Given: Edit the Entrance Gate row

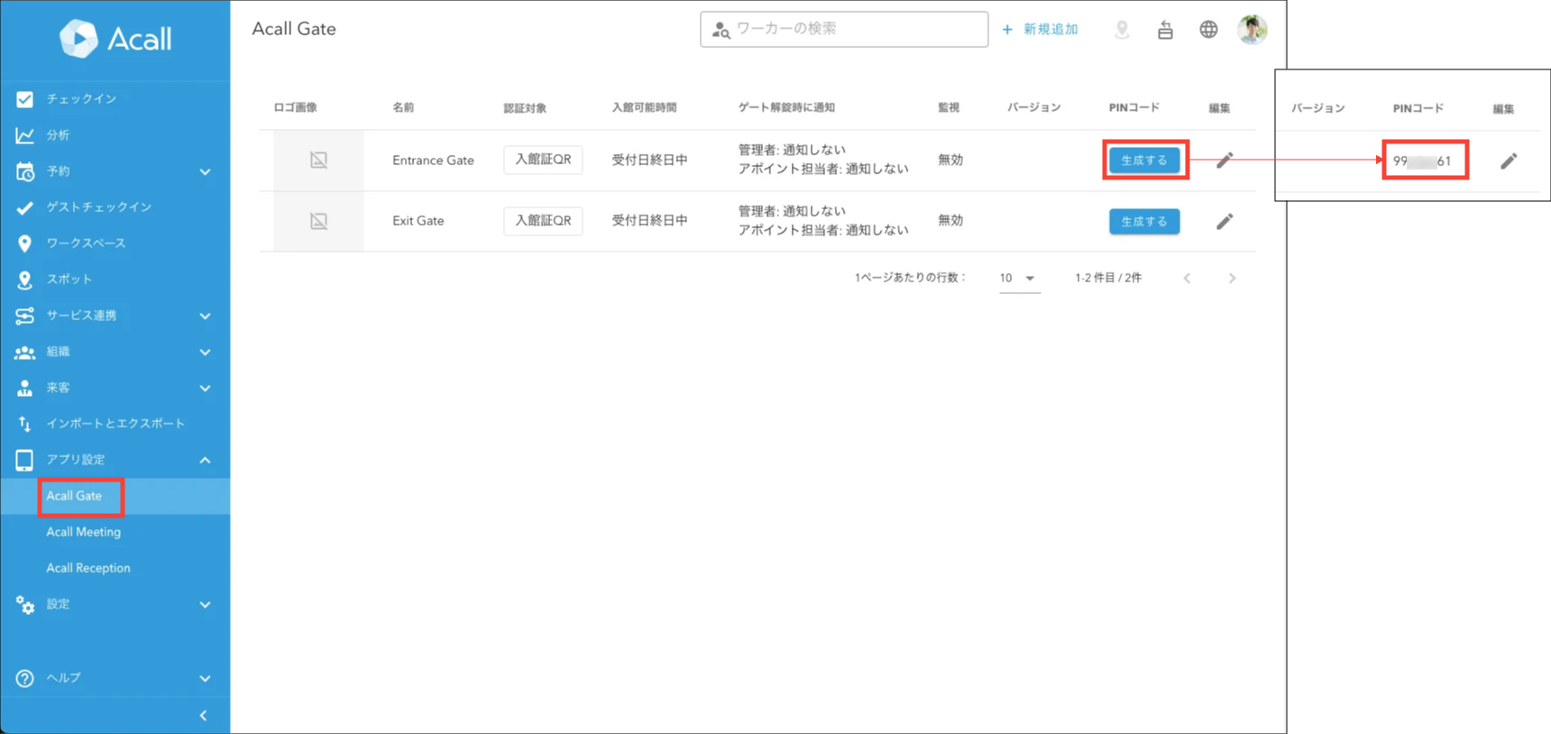Looking at the screenshot, I should (x=1224, y=161).
